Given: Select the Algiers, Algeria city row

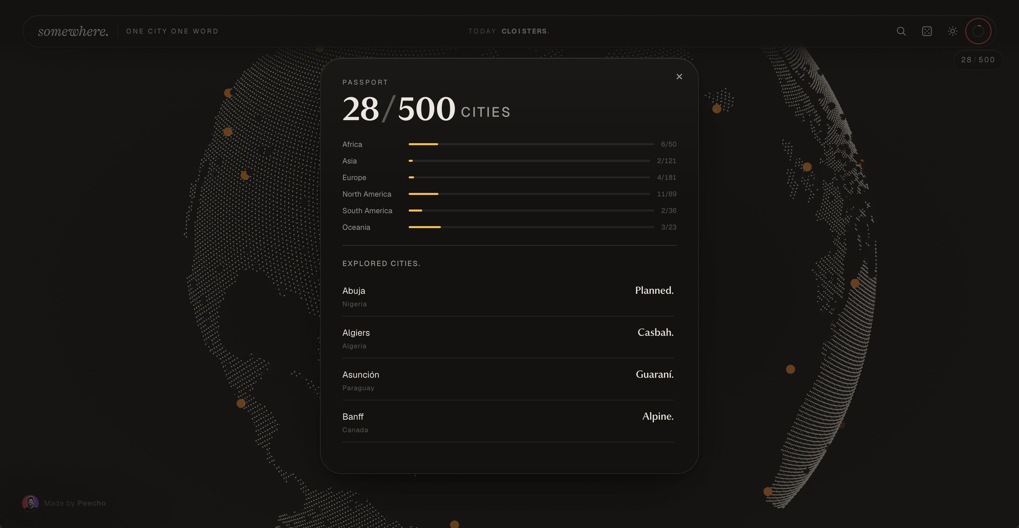Looking at the screenshot, I should 508,338.
